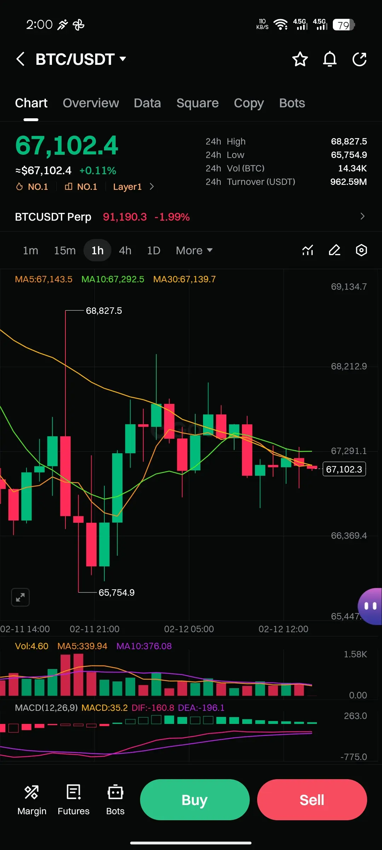Image resolution: width=382 pixels, height=850 pixels.
Task: Tap the +0.11% change percentage
Action: [x=98, y=171]
